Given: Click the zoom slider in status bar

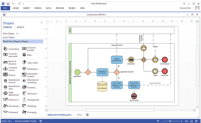Looking at the screenshot, I should pos(170,121).
